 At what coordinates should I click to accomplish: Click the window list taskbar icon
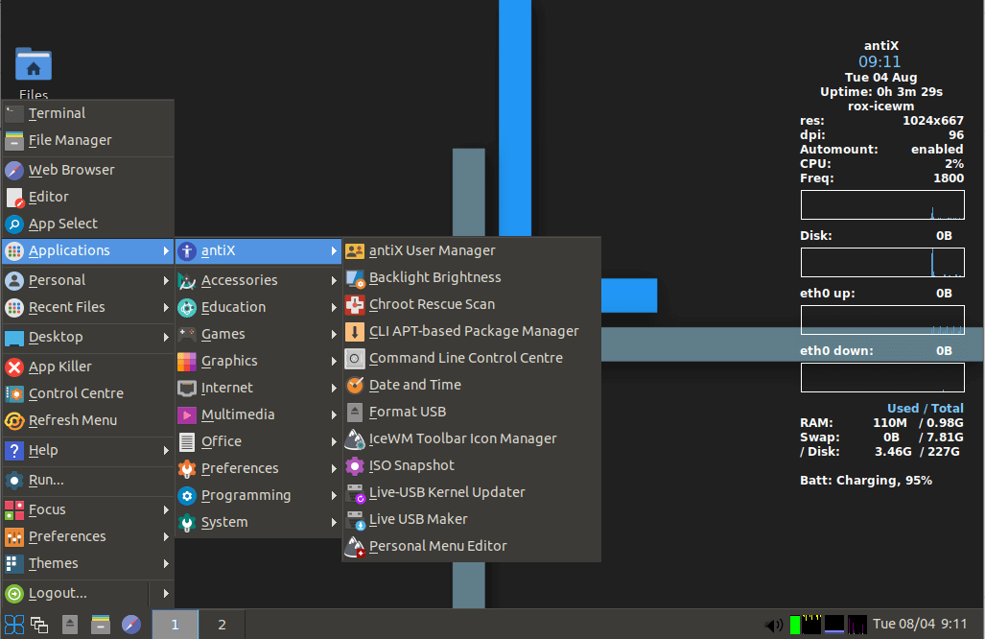click(x=38, y=624)
